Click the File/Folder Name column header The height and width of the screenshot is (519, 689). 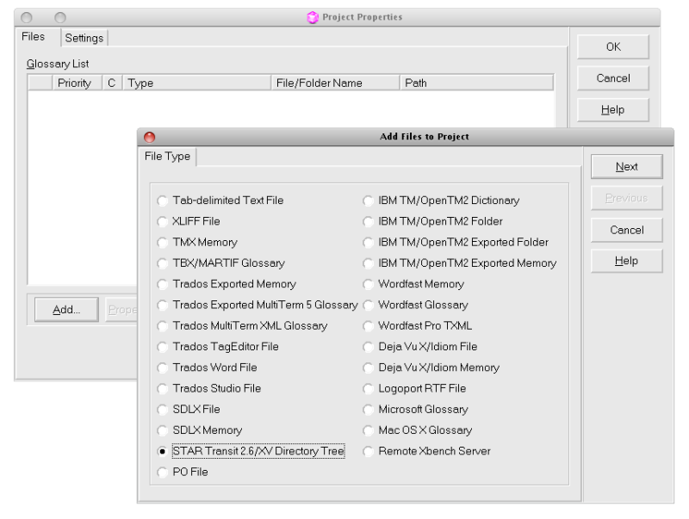(x=335, y=83)
